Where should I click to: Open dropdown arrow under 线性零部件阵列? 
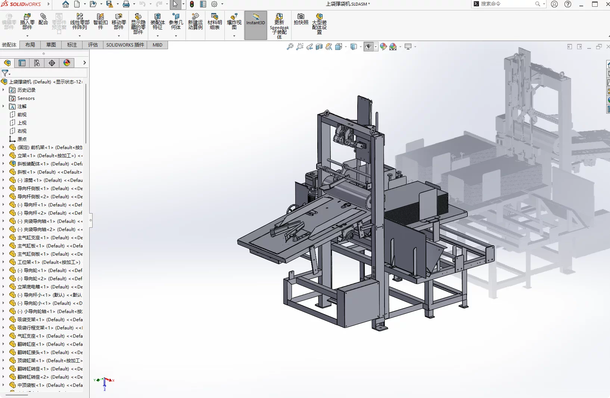pos(80,36)
